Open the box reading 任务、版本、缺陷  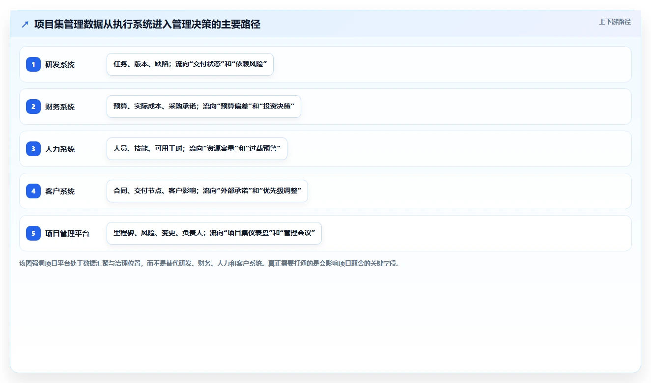[x=190, y=64]
